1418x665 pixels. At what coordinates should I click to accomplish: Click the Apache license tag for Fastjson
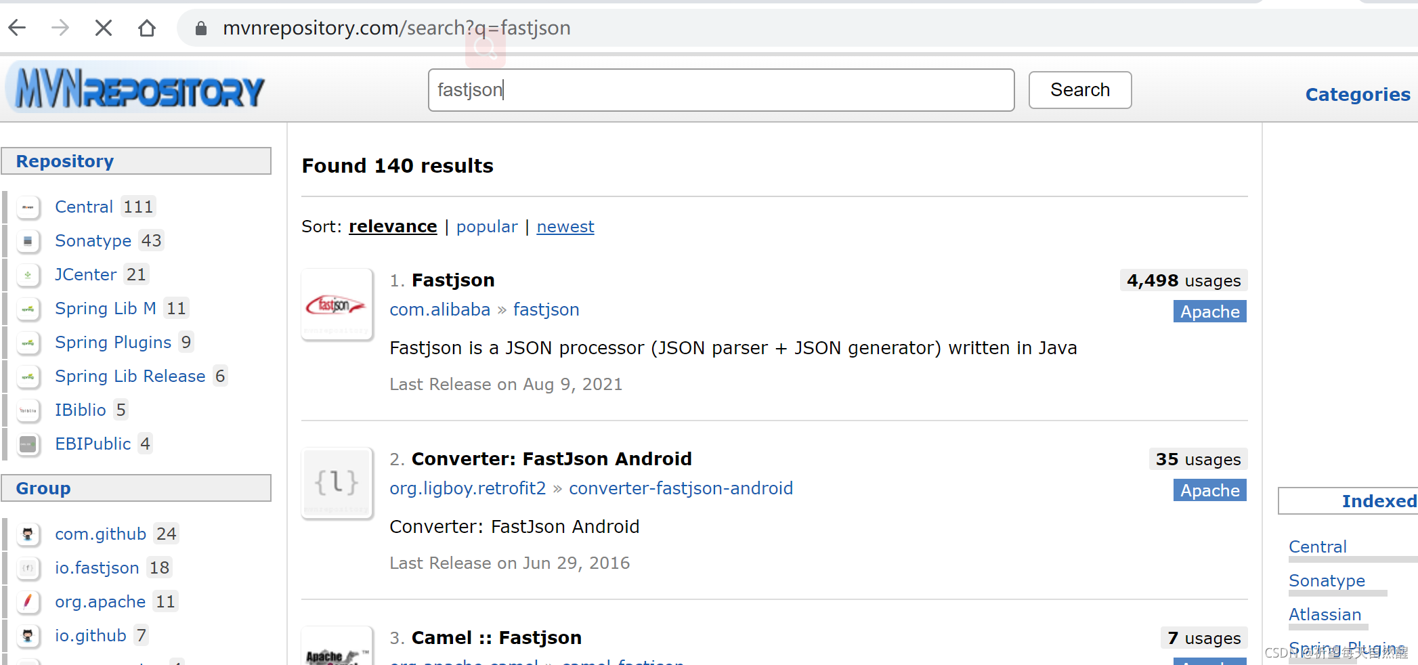1210,312
